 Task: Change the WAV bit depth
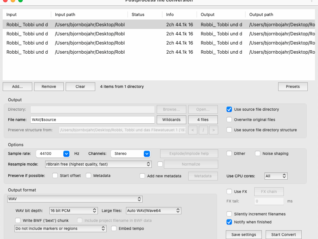pos(73,210)
